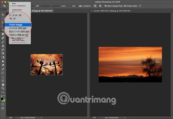The width and height of the screenshot is (173, 119).
Task: Select the Clone Stamp tool
Action: click(x=3, y=46)
